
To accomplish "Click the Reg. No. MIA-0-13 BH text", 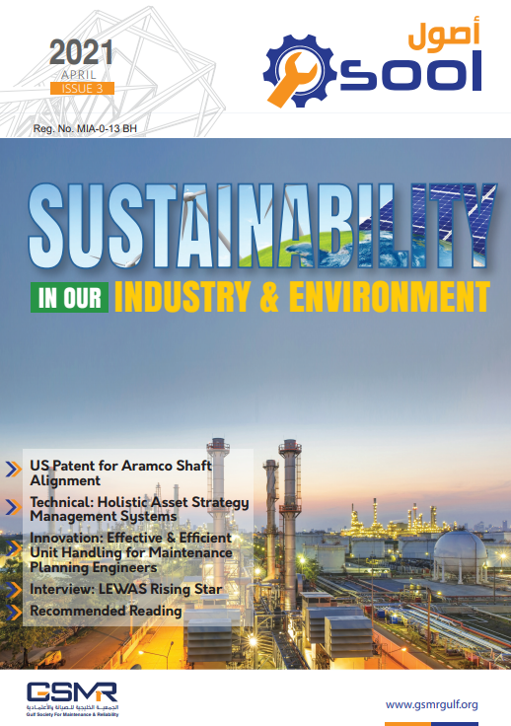I will [85, 128].
